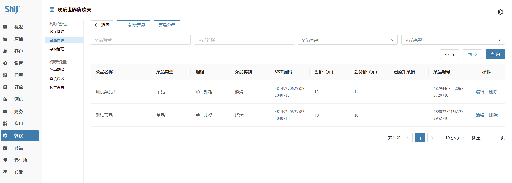
Task: Switch to 菜谱管理 submenu item
Action: click(57, 49)
